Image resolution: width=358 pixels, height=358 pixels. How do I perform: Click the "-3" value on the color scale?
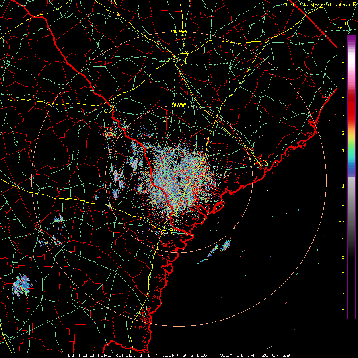pyautogui.click(x=342, y=222)
